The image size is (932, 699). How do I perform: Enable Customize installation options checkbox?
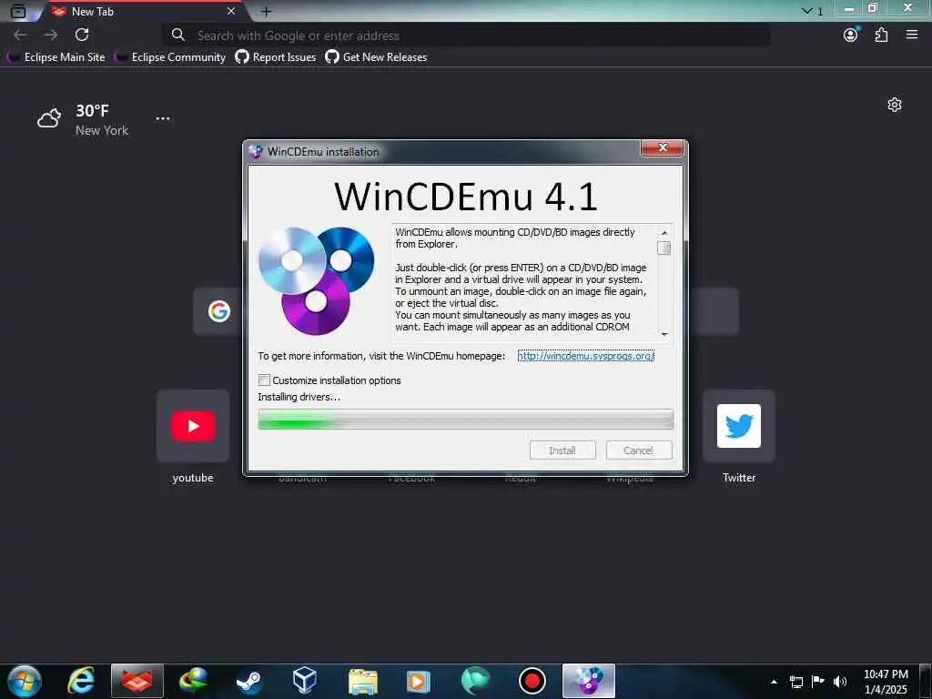click(x=264, y=380)
